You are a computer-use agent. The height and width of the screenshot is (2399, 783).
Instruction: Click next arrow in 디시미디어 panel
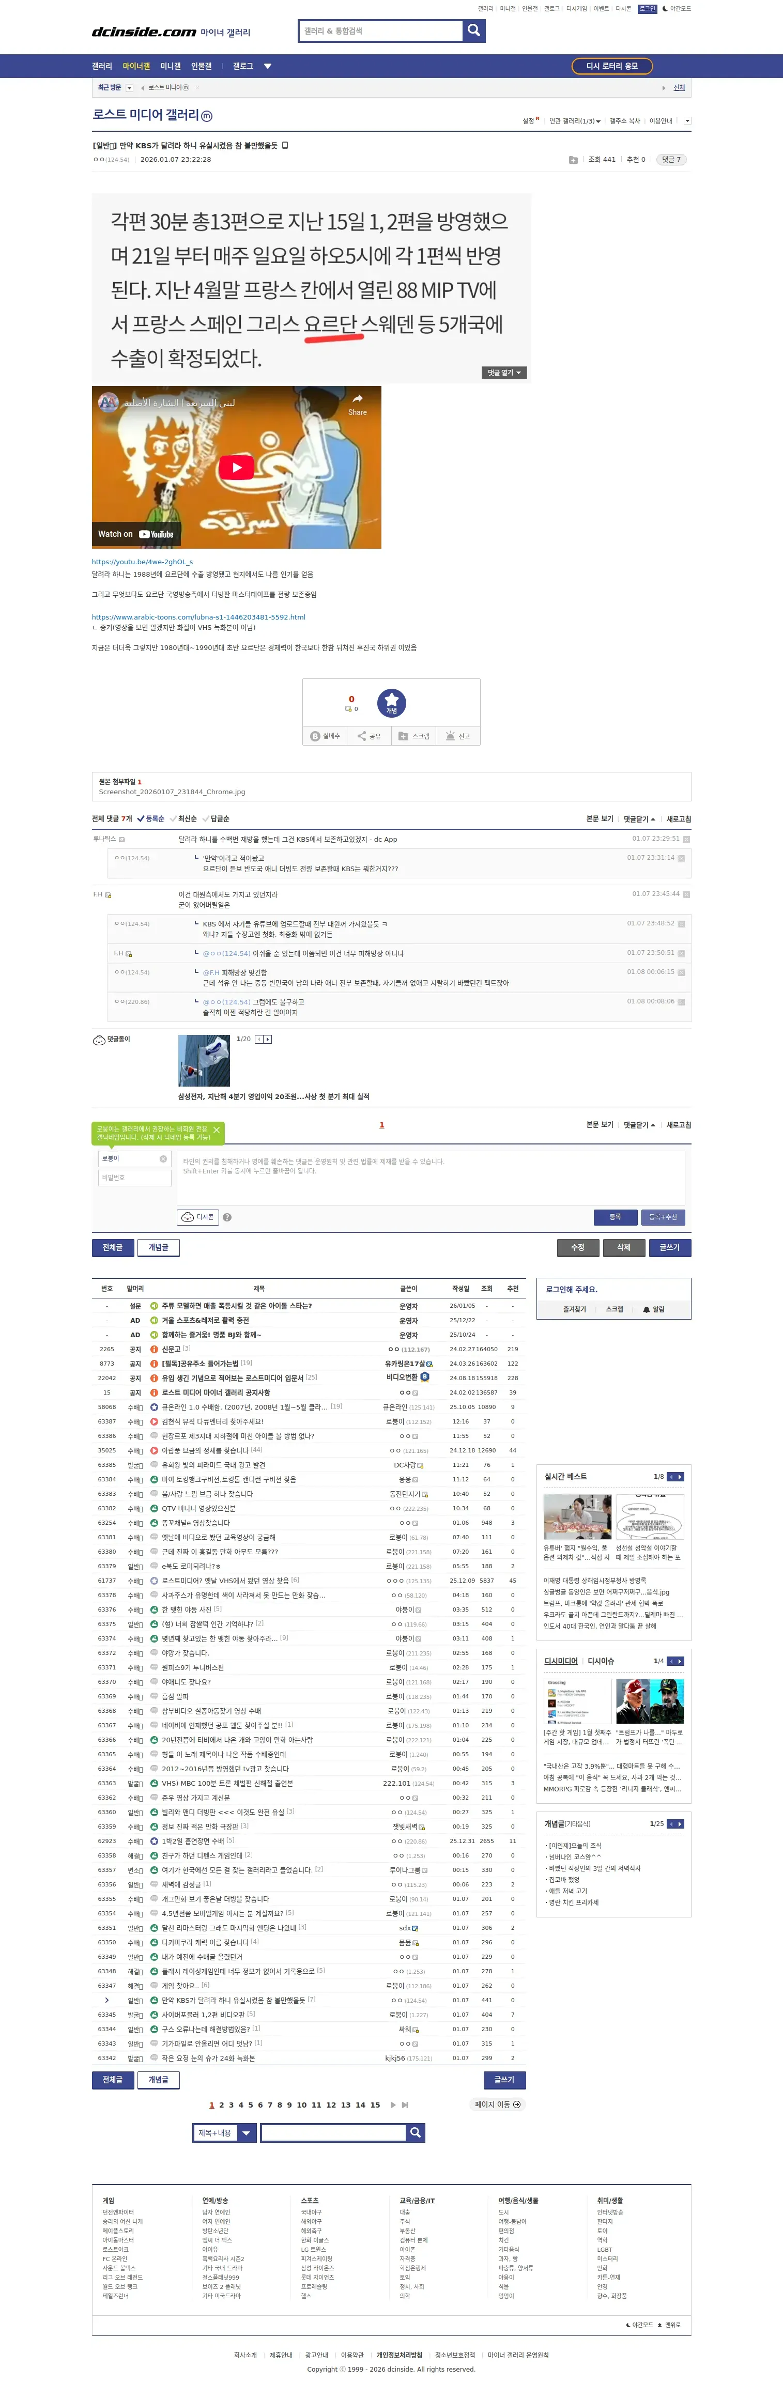681,1661
